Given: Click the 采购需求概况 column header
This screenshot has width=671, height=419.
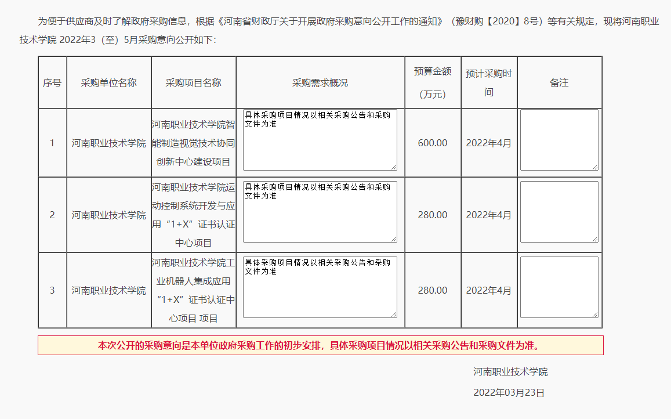Looking at the screenshot, I should coord(320,82).
